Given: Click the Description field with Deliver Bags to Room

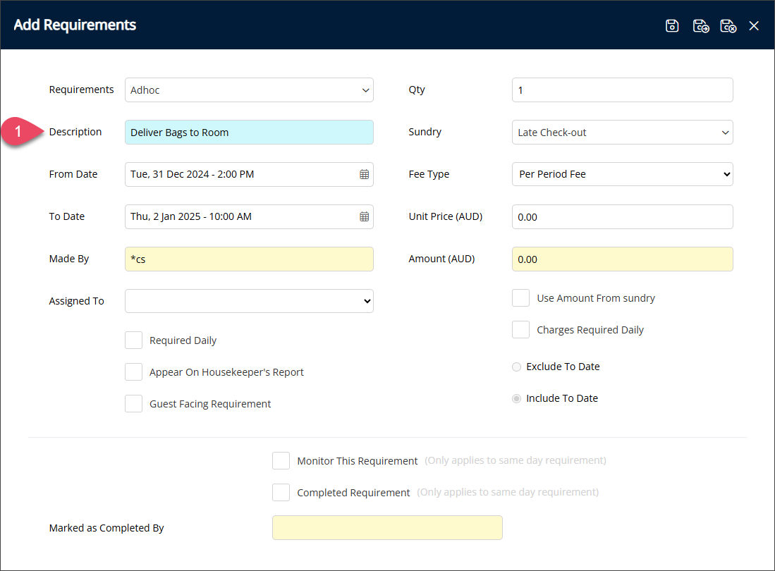Looking at the screenshot, I should [249, 133].
